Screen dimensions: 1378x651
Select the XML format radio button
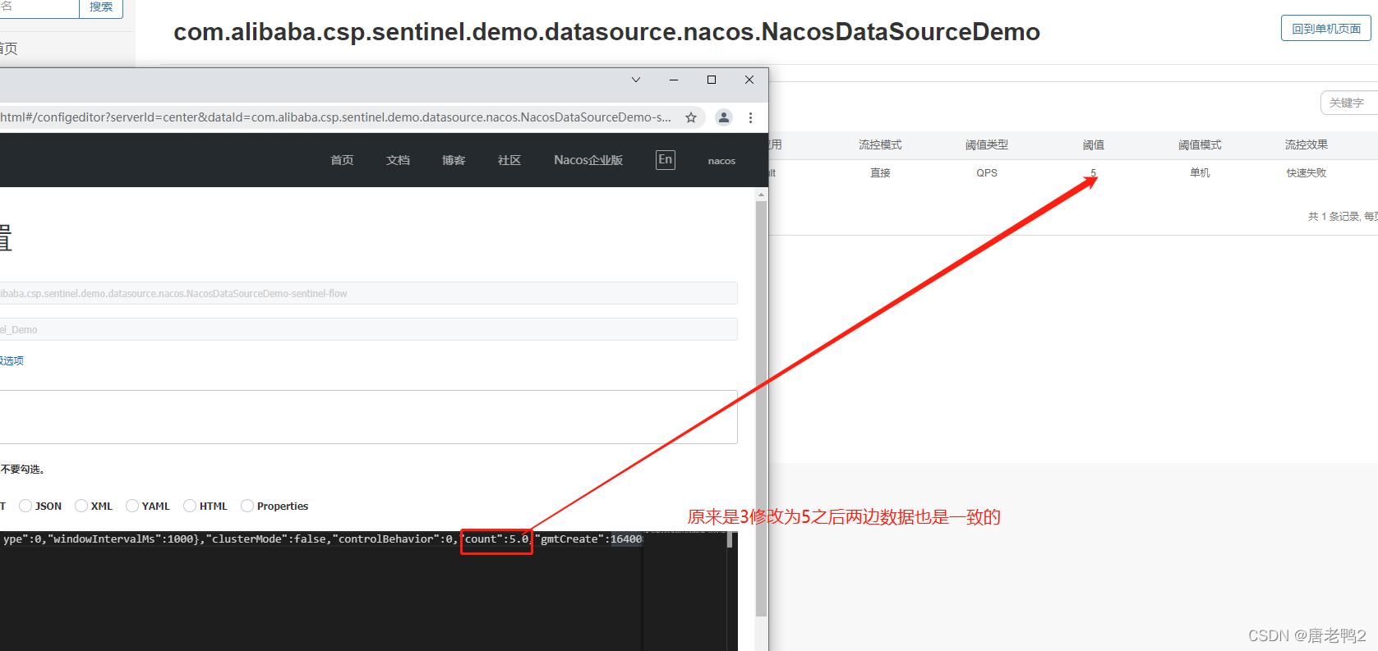(81, 506)
